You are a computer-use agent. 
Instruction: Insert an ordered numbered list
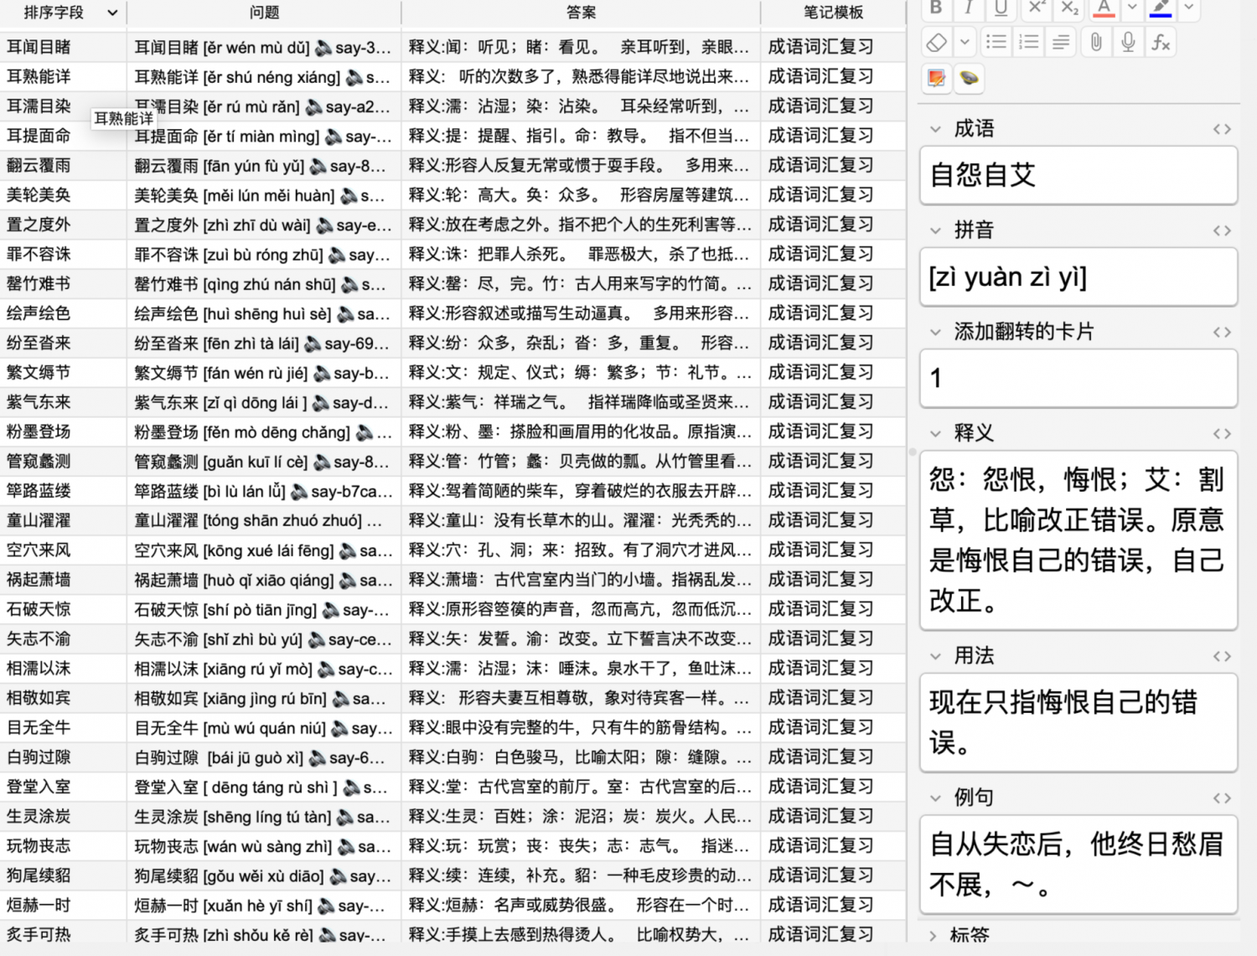click(x=1029, y=42)
